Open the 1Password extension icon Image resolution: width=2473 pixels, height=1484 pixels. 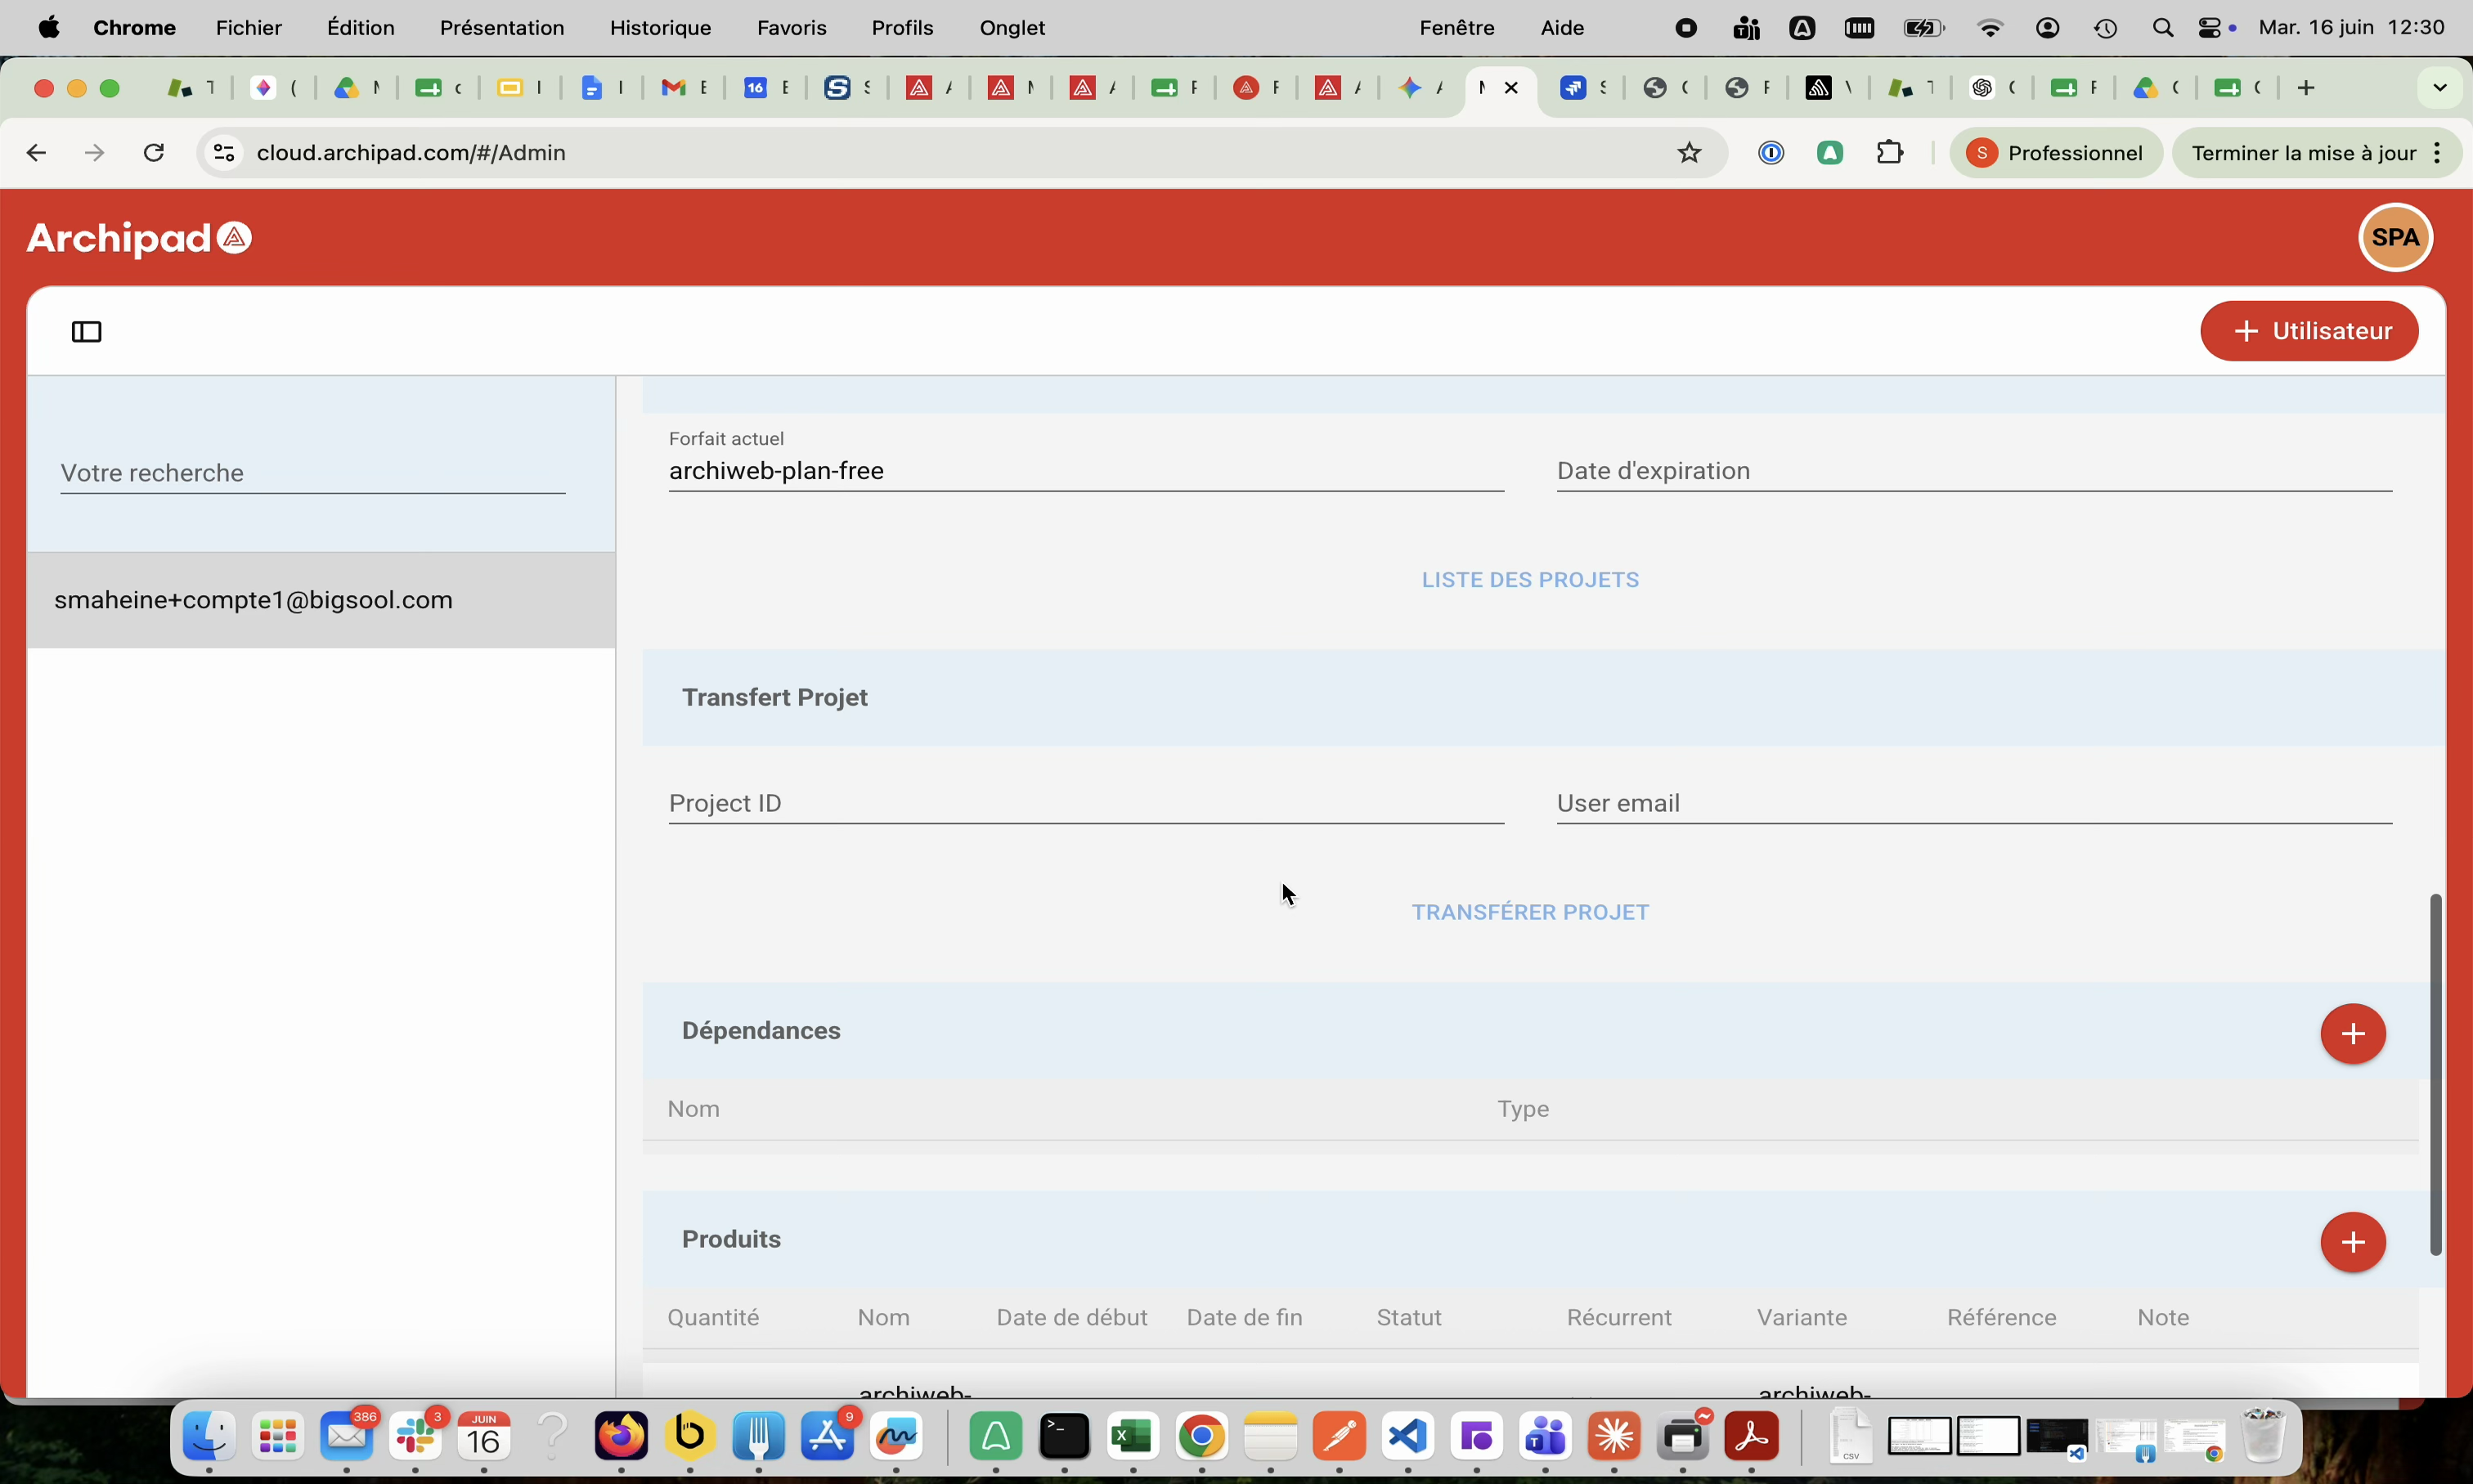(1771, 153)
